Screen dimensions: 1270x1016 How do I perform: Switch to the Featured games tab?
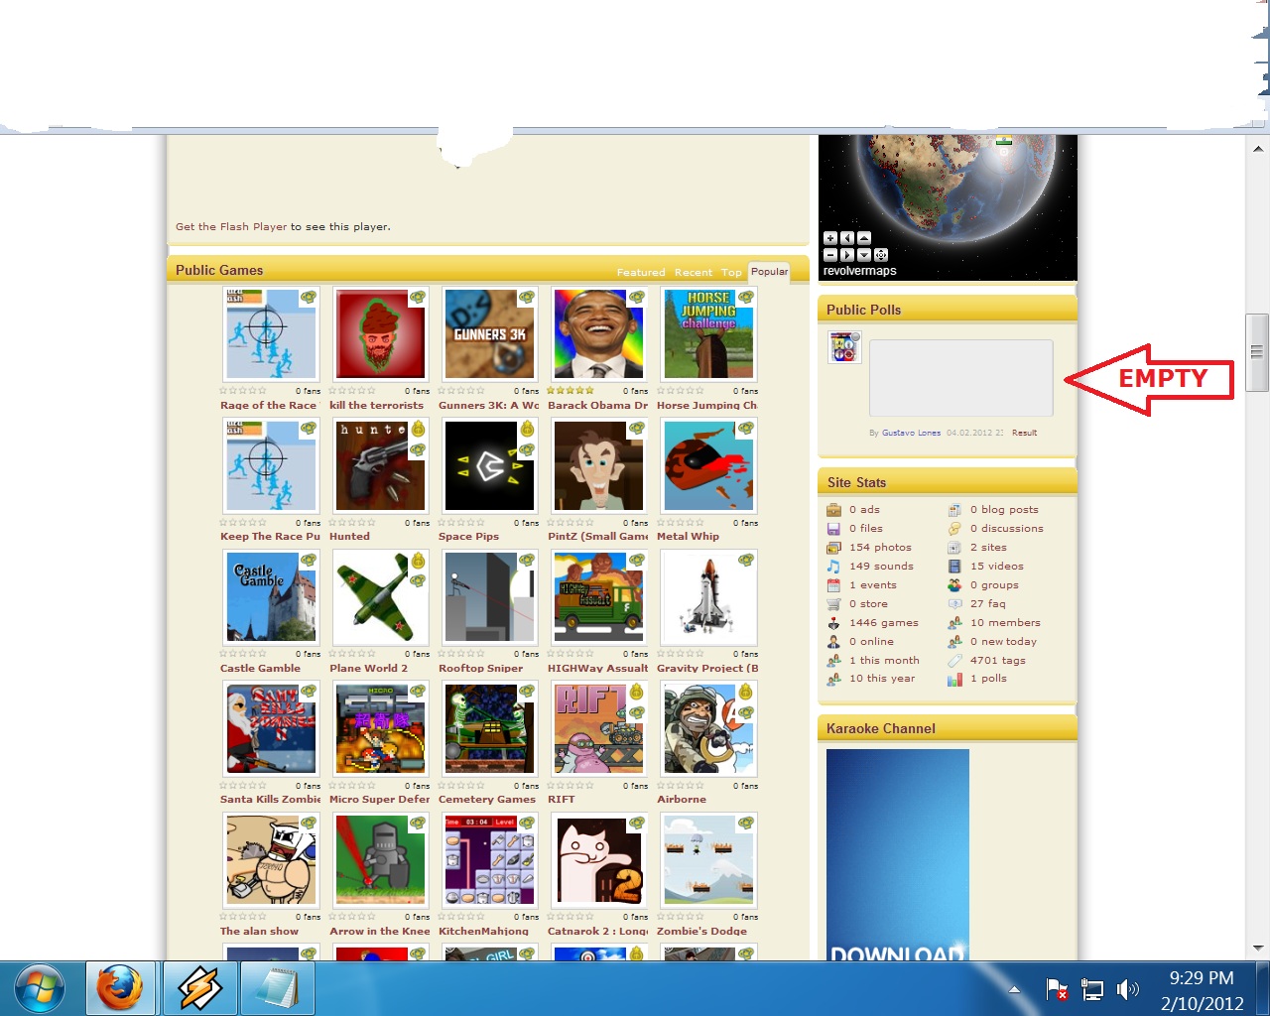tap(641, 273)
